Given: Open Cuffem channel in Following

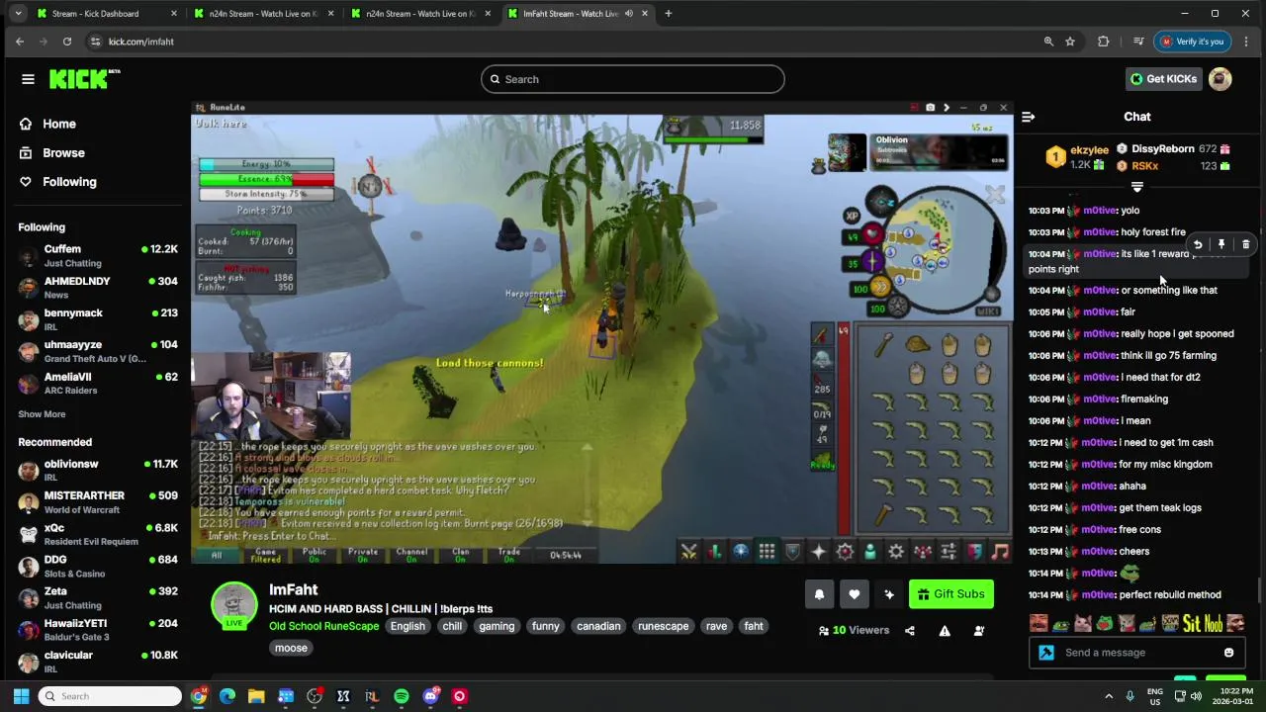Looking at the screenshot, I should (x=97, y=256).
